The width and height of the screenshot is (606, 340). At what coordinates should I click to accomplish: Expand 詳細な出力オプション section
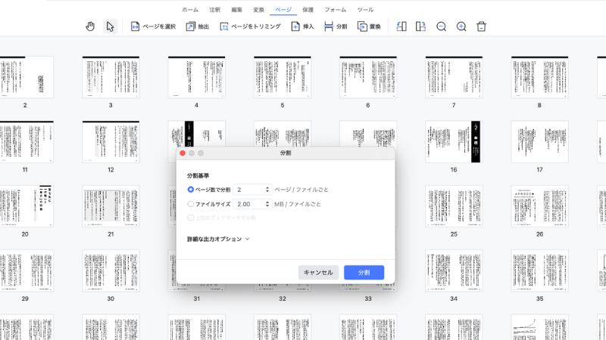(247, 239)
